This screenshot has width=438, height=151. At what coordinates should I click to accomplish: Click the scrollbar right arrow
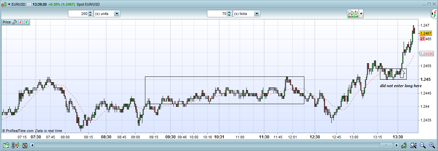point(396,145)
